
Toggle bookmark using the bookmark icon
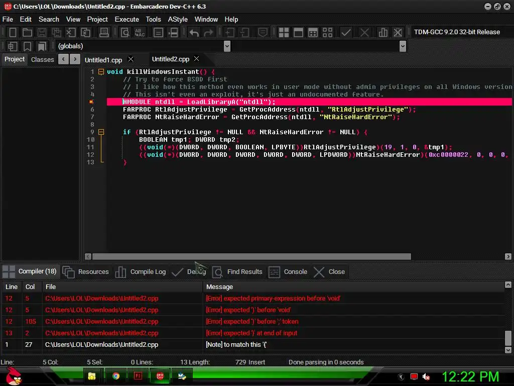click(27, 46)
